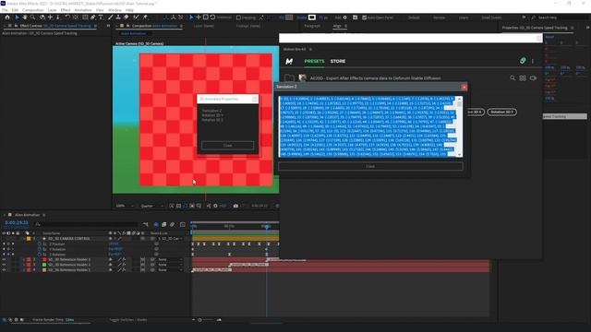The image size is (591, 332).
Task: Click the Motion Bro search magnifier icon
Action: [513, 77]
